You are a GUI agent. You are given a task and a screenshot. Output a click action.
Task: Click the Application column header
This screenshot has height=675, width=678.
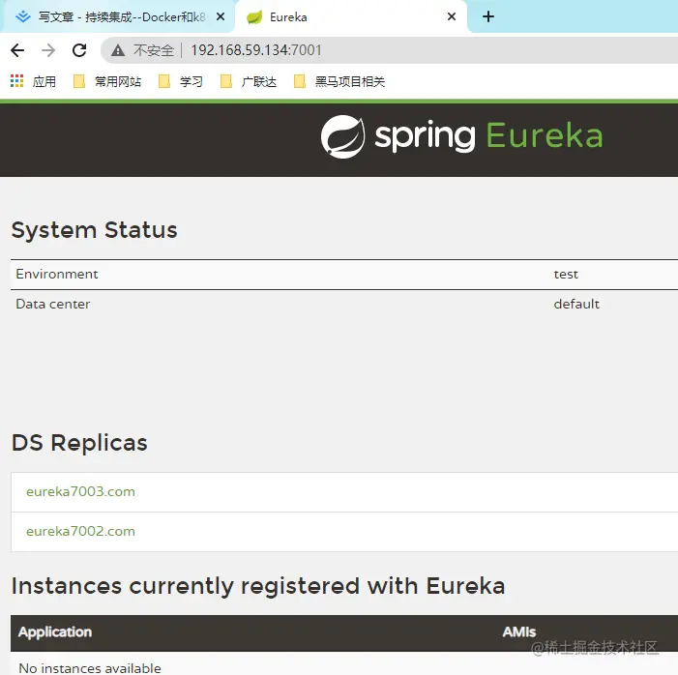click(55, 632)
